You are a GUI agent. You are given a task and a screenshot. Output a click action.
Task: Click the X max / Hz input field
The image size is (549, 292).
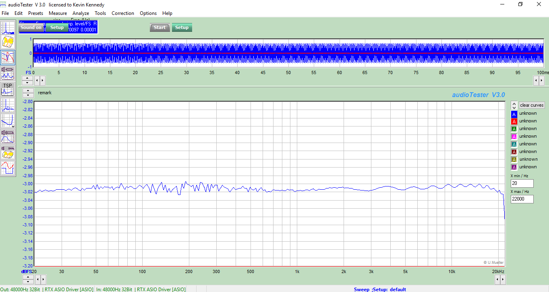coord(522,199)
